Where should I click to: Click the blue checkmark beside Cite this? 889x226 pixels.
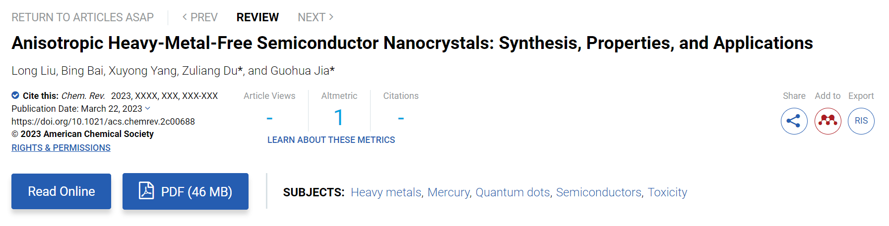15,95
